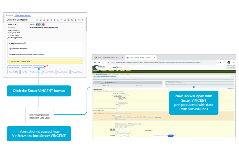
Task: Click to add customer note field
Action: coord(45,61)
